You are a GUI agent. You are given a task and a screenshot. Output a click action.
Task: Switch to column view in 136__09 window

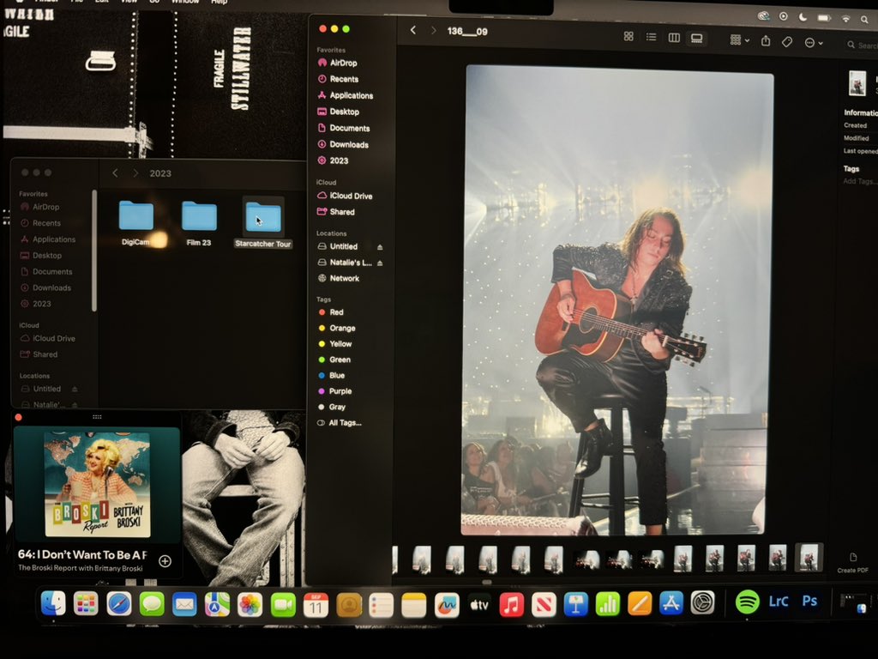(x=674, y=38)
